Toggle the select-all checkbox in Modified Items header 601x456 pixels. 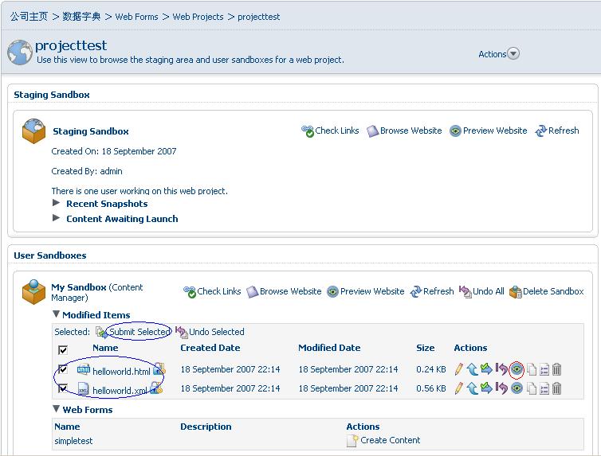click(x=63, y=349)
